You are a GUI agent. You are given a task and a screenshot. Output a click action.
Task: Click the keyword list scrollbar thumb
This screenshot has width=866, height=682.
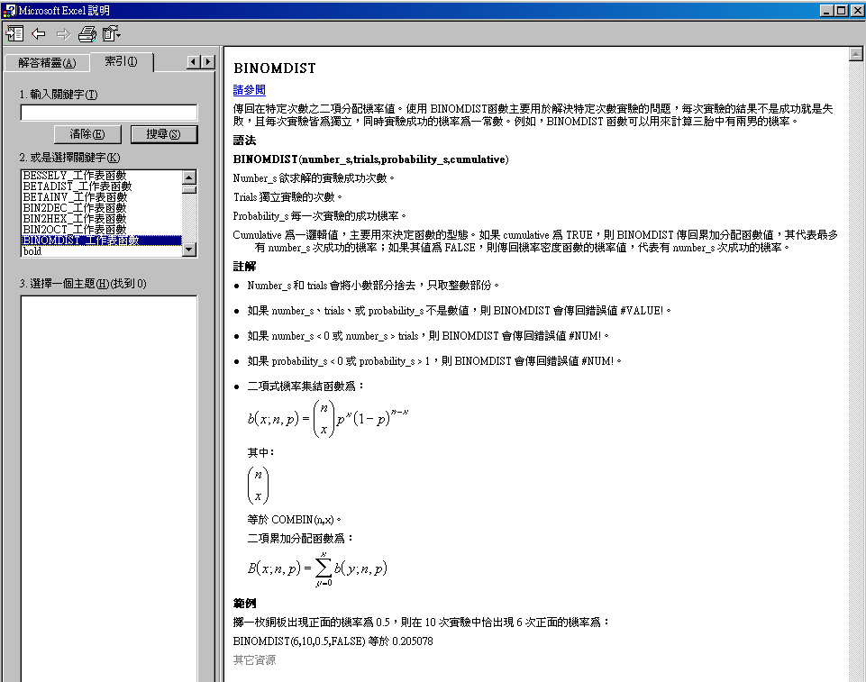click(189, 190)
